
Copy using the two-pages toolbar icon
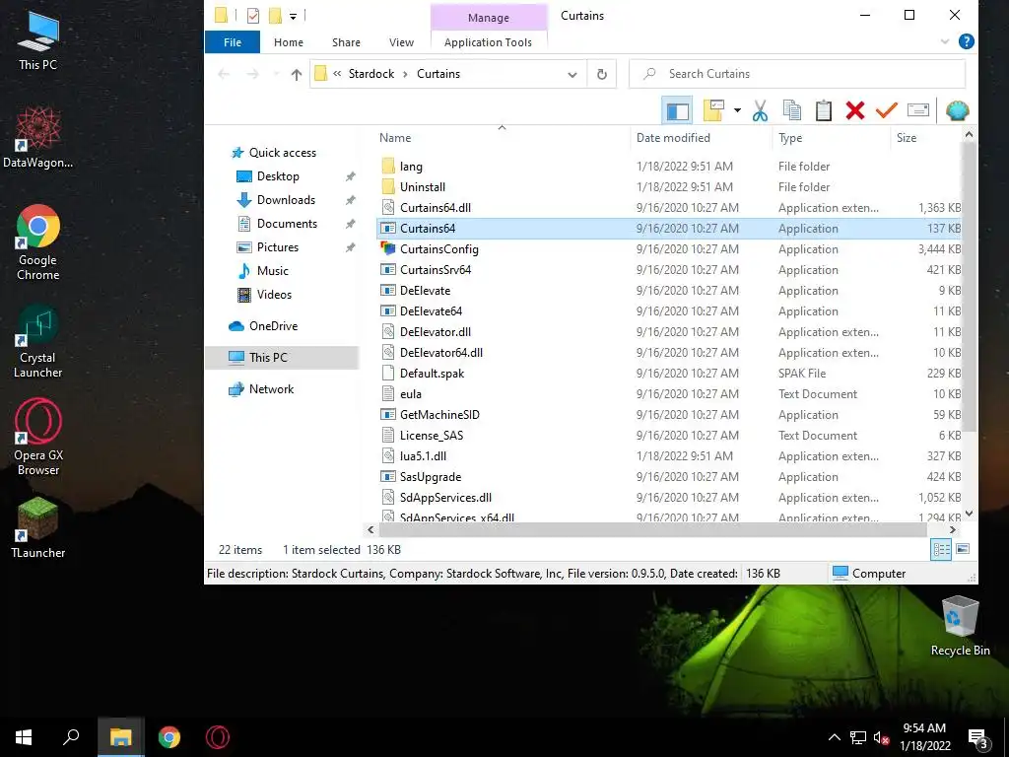coord(792,110)
